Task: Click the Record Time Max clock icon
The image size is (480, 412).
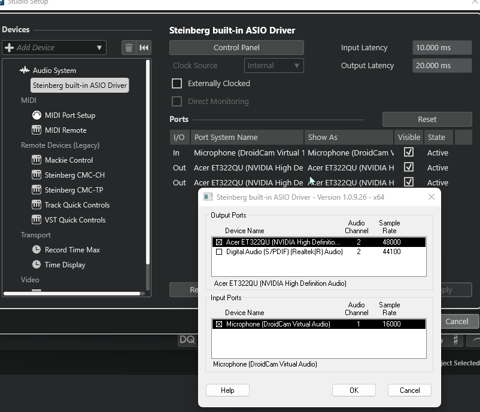Action: 37,250
